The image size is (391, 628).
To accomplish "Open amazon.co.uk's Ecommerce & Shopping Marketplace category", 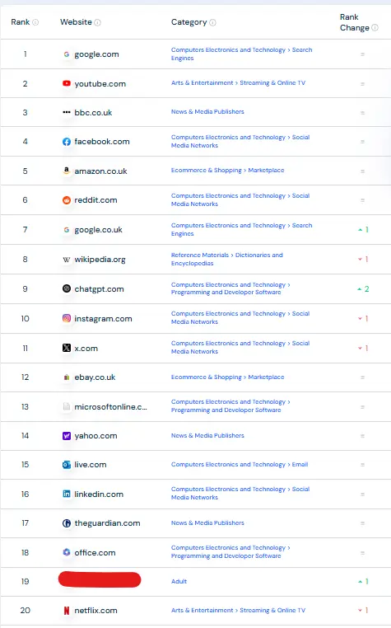I will click(x=227, y=171).
